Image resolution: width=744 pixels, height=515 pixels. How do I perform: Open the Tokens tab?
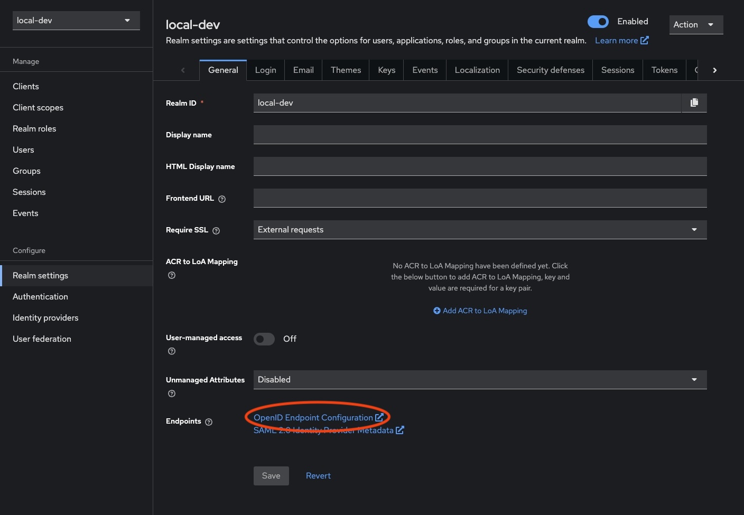664,70
